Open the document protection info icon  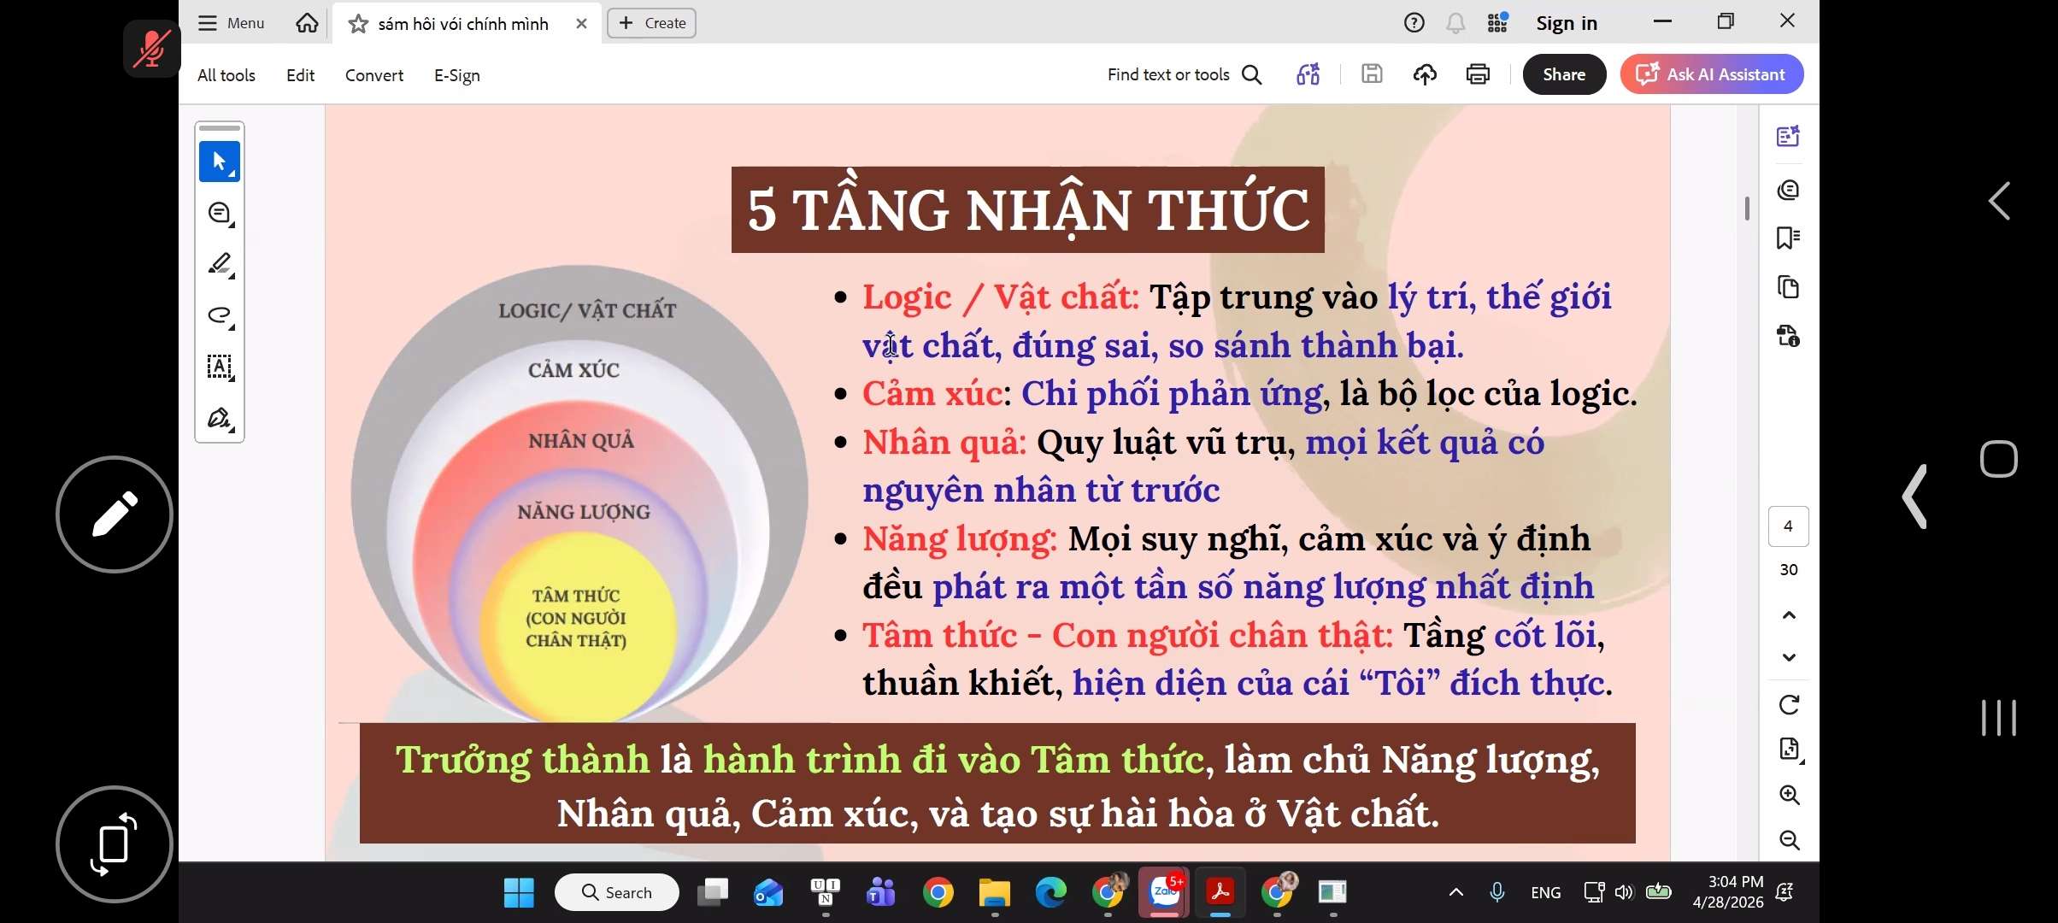pos(1788,336)
